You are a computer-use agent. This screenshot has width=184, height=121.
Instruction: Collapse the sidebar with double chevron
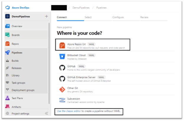point(47,113)
